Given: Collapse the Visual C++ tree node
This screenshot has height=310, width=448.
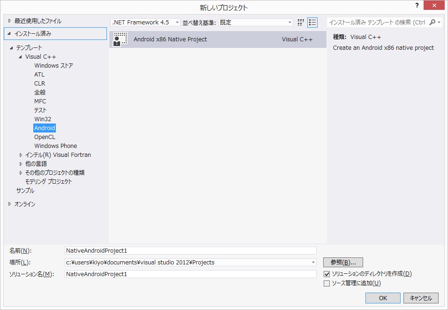Looking at the screenshot, I should tap(21, 57).
